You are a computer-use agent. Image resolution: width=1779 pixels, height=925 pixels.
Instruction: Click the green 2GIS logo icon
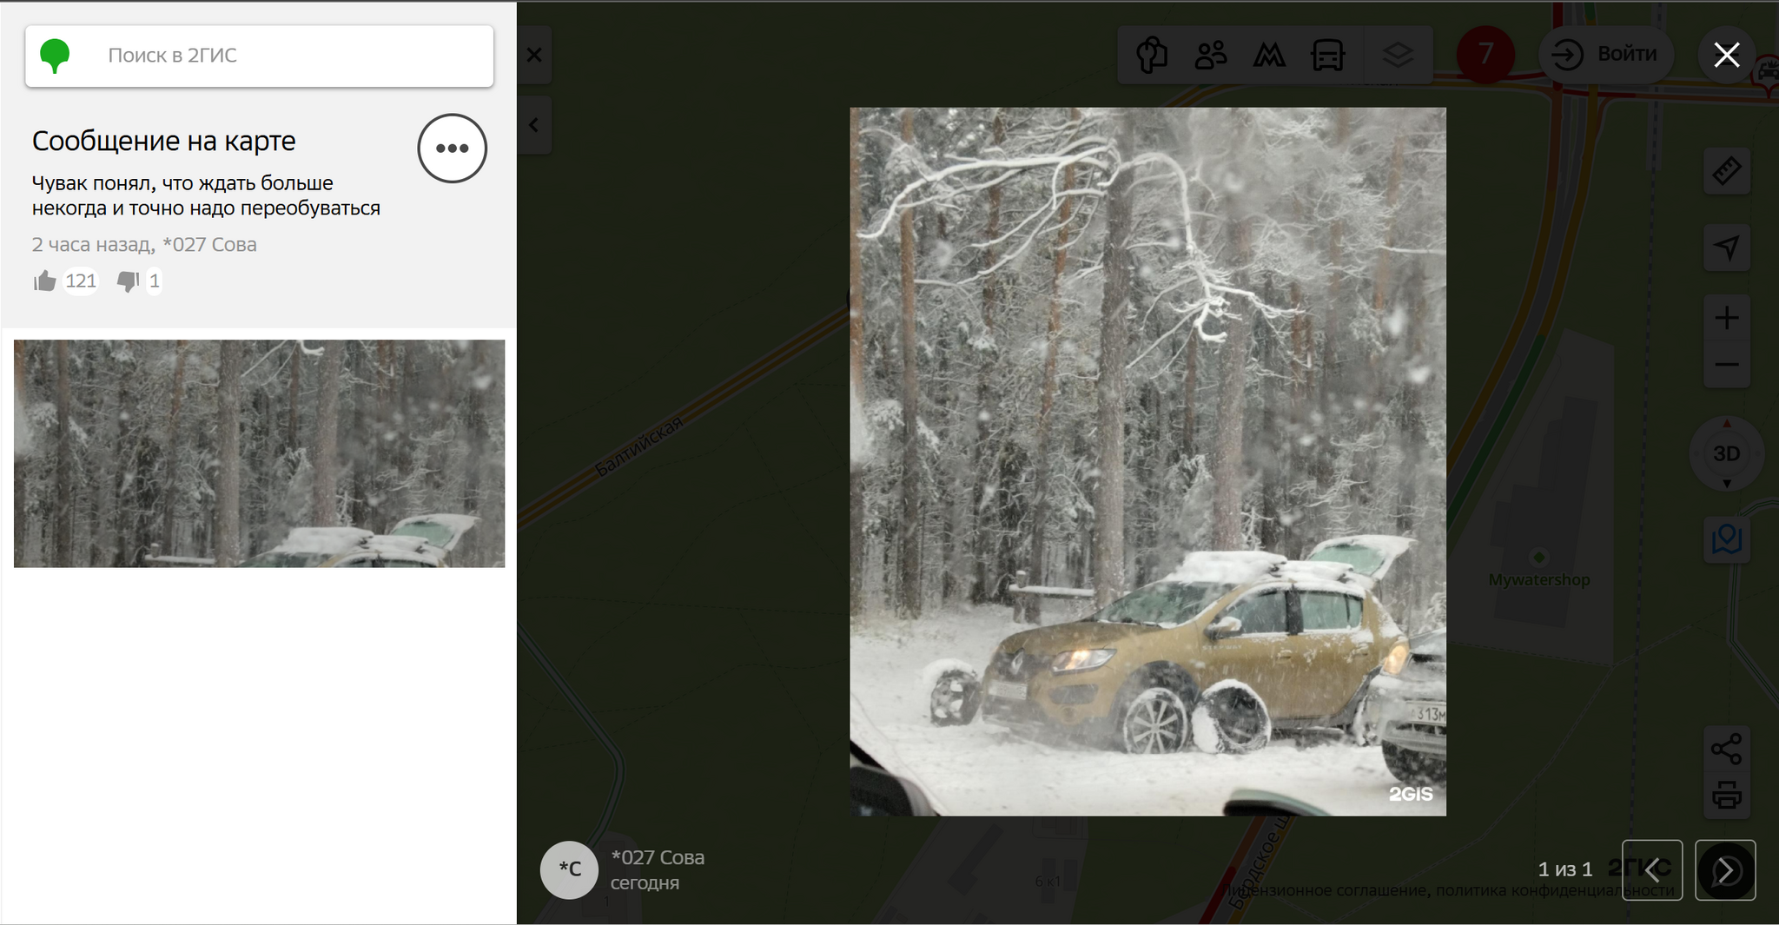coord(55,56)
